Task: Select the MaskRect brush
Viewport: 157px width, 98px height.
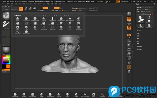Action: point(44,24)
